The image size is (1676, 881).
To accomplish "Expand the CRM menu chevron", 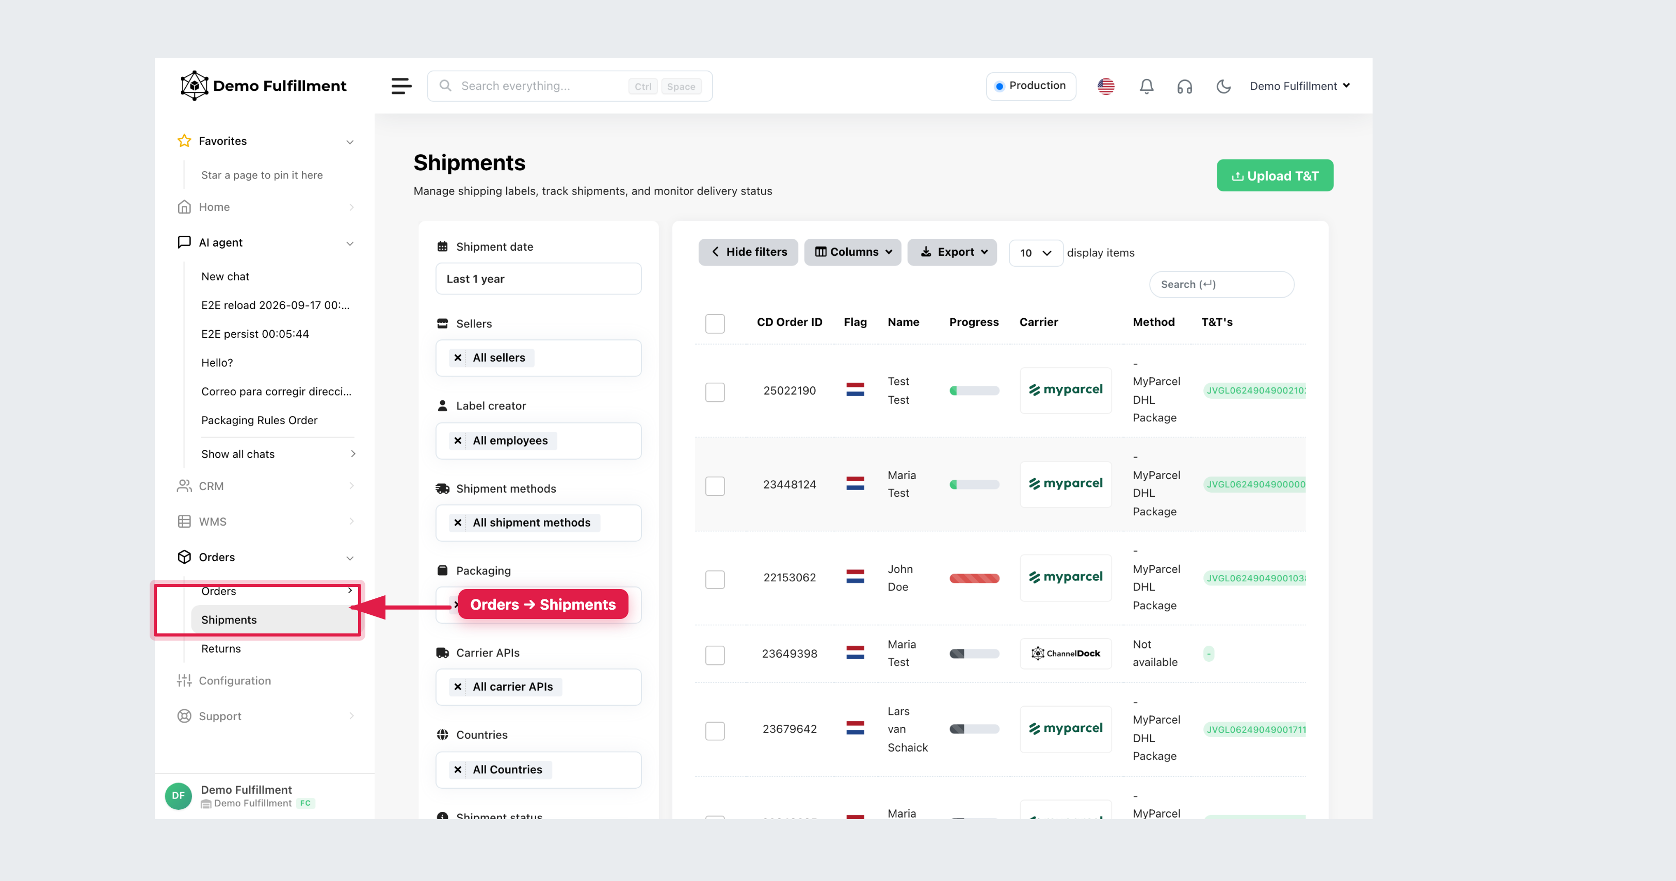I will pos(351,486).
